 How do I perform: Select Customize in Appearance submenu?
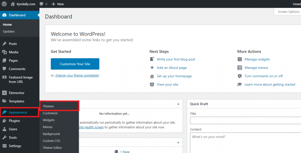click(50, 113)
